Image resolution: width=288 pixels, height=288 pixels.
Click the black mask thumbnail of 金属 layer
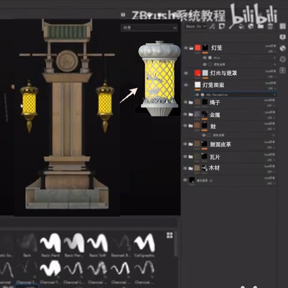click(x=205, y=114)
